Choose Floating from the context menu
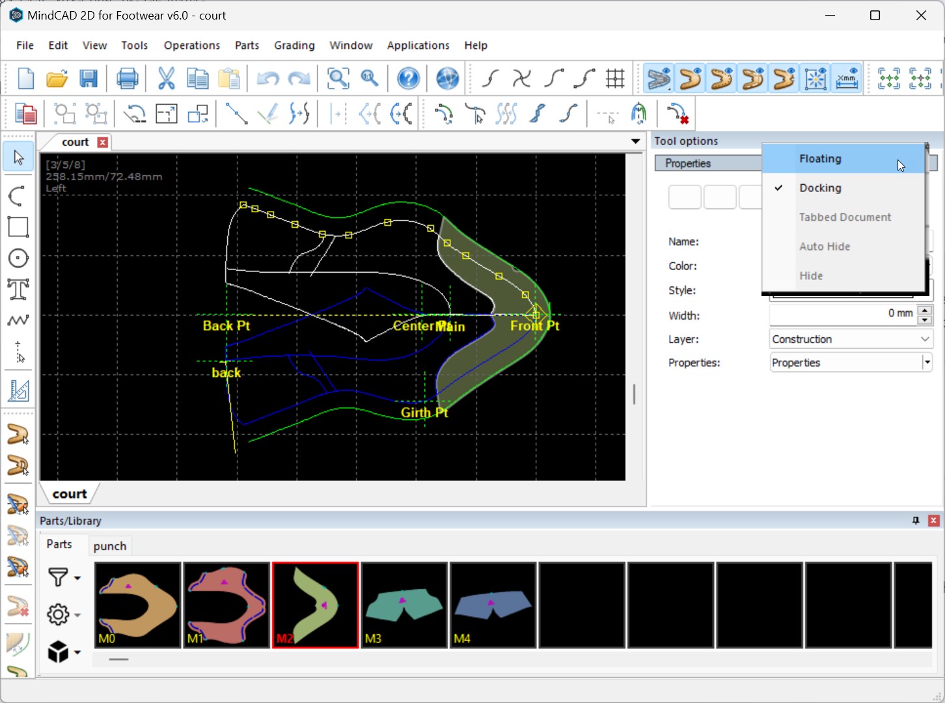The width and height of the screenshot is (945, 703). (820, 158)
